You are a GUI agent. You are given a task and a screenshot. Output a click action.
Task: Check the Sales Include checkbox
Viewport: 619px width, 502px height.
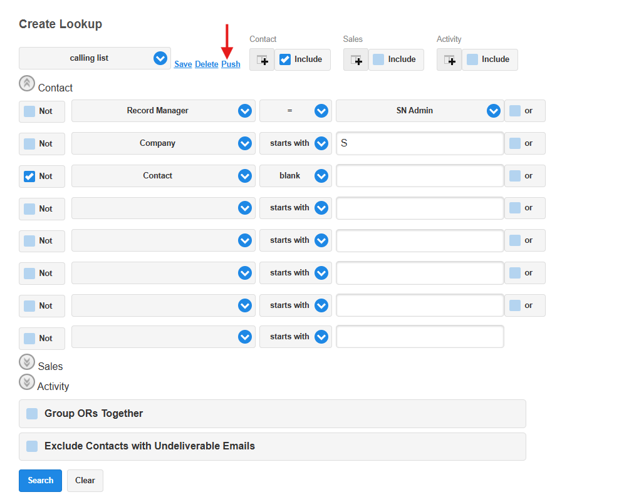point(378,59)
